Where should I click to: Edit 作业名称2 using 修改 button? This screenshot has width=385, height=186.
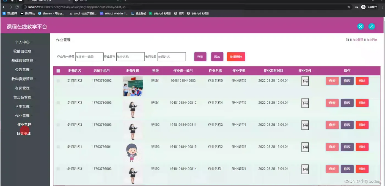(347, 147)
